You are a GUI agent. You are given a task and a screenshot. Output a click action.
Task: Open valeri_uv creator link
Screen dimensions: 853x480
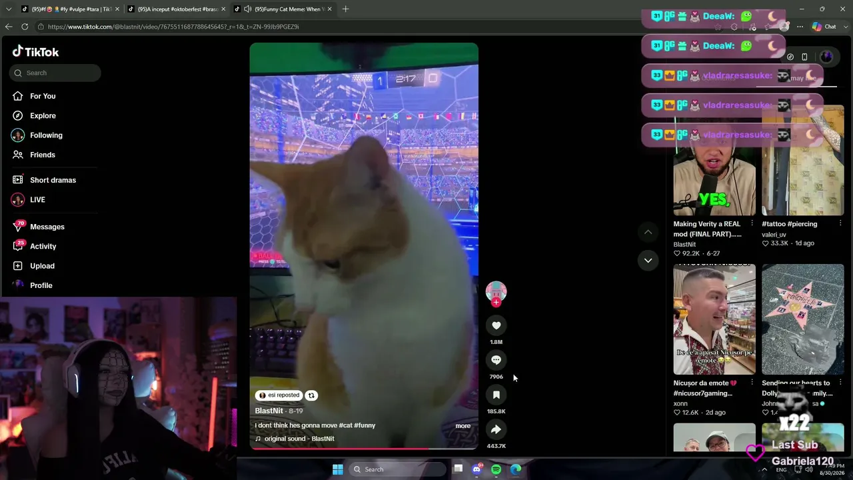pyautogui.click(x=774, y=235)
